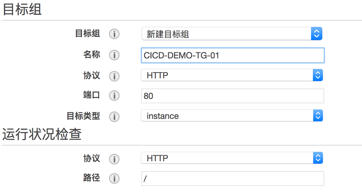The height and width of the screenshot is (193, 362).
Task: Click the info icon next to 端口
Action: [x=114, y=96]
